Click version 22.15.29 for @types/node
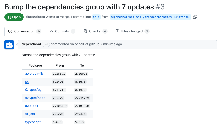Image resolution: width=218 pixels, height=130 pixels. pos(82,98)
